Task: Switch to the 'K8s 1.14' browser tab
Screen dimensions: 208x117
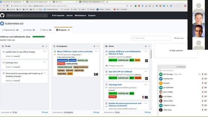Action: (64, 2)
